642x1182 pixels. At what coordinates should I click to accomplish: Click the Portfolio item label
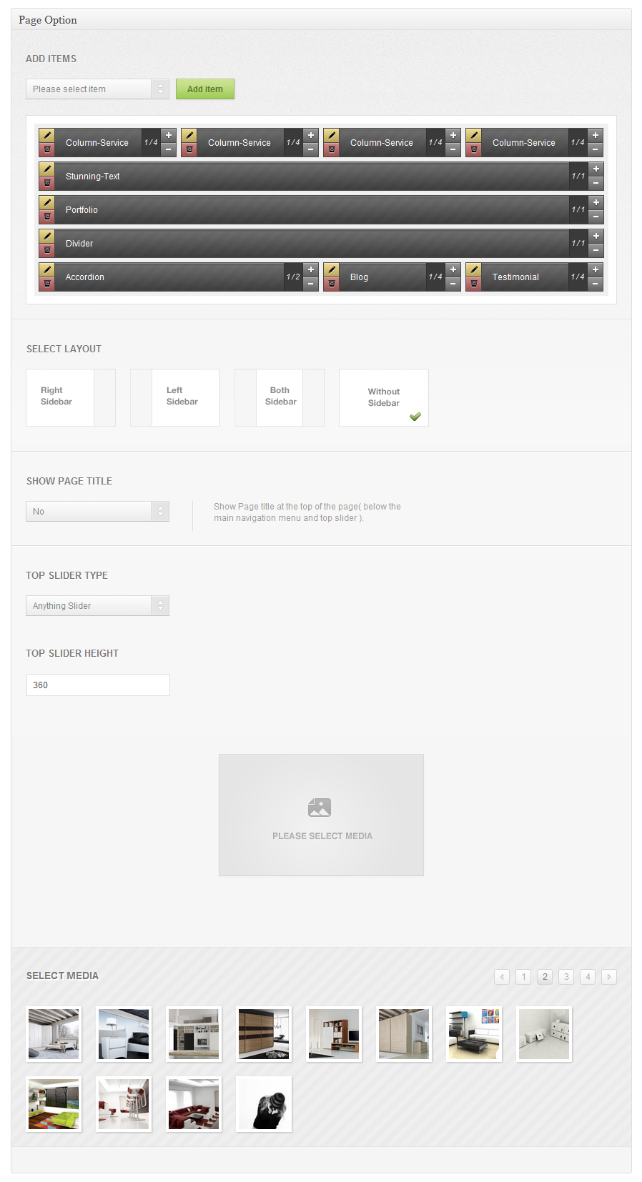click(82, 210)
